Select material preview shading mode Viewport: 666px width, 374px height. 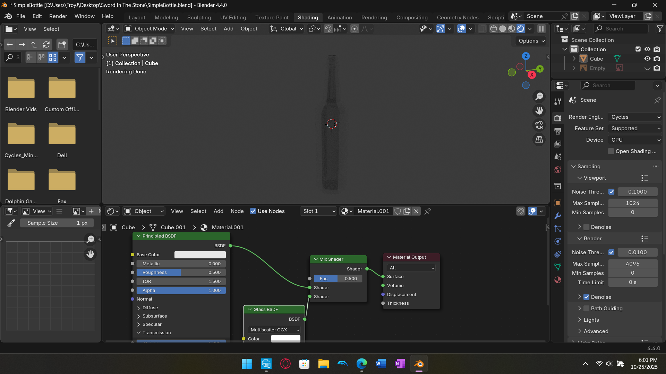click(x=512, y=29)
